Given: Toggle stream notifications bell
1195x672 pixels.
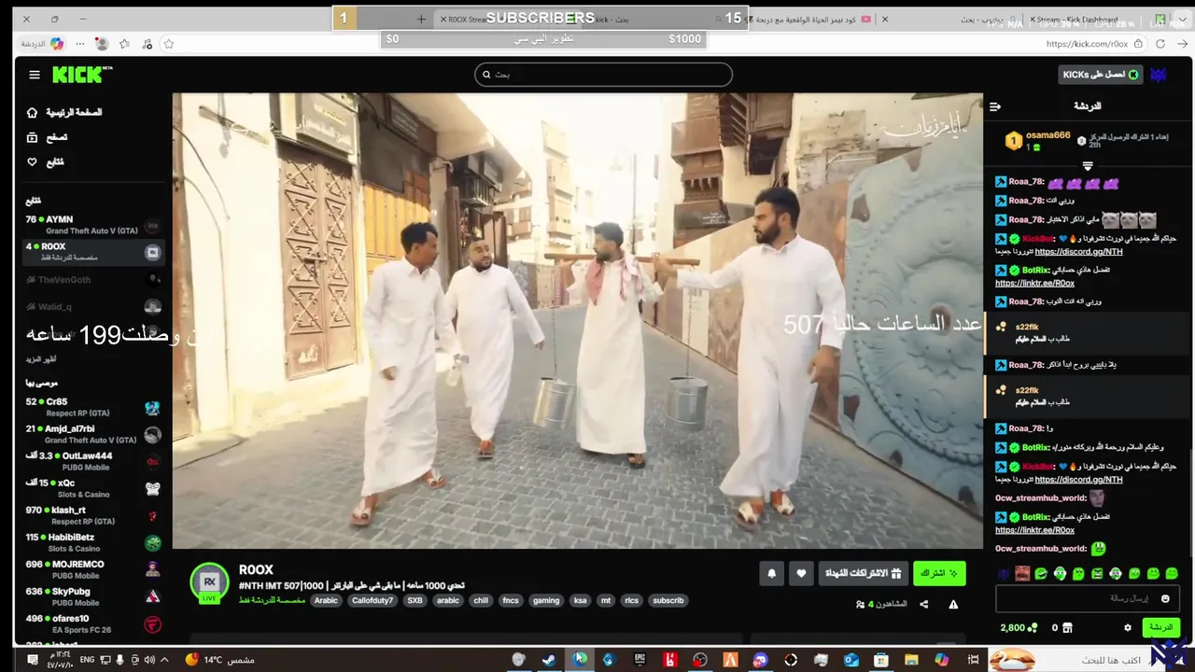Looking at the screenshot, I should (771, 574).
